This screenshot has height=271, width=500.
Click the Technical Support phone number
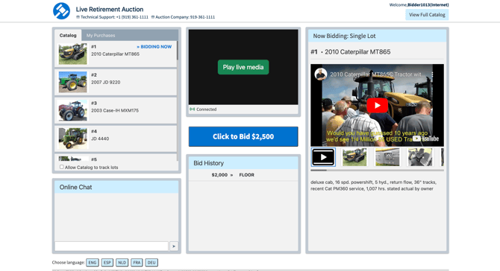pyautogui.click(x=132, y=17)
